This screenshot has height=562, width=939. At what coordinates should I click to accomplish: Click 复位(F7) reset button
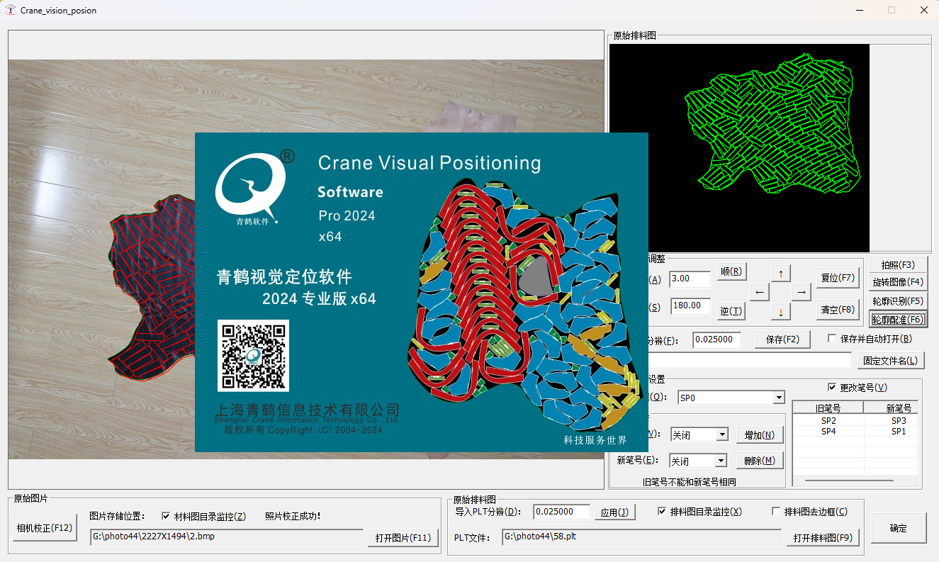pyautogui.click(x=838, y=278)
